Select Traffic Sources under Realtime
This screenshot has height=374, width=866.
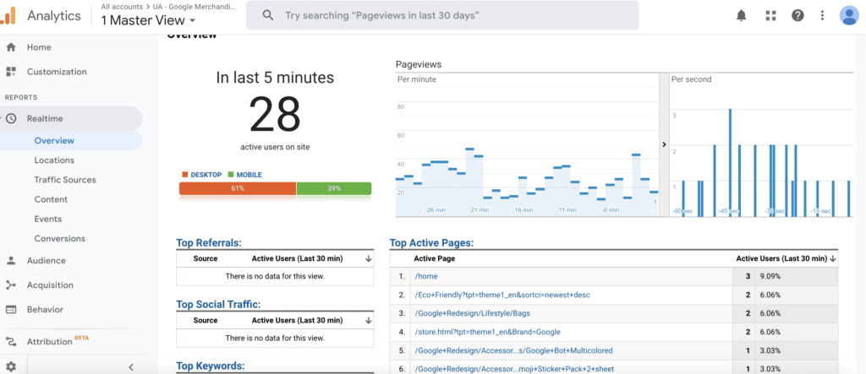point(65,180)
